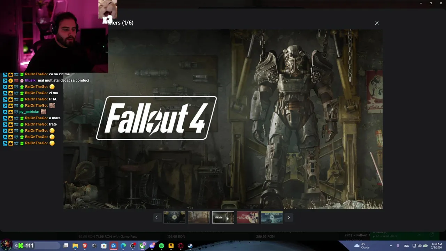This screenshot has width=446, height=251.
Task: Open the clock showing 6:43 AM
Action: [x=437, y=246]
